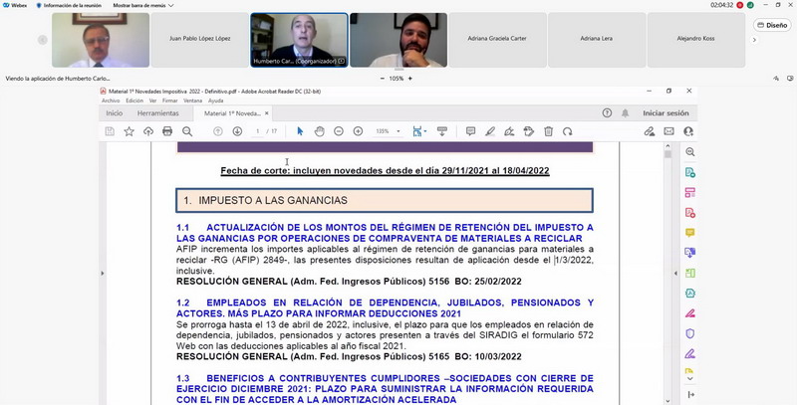Screen dimensions: 797x405
Task: Click heading 1. IMPUESTO A LAS GANANCIAS
Action: pyautogui.click(x=385, y=200)
